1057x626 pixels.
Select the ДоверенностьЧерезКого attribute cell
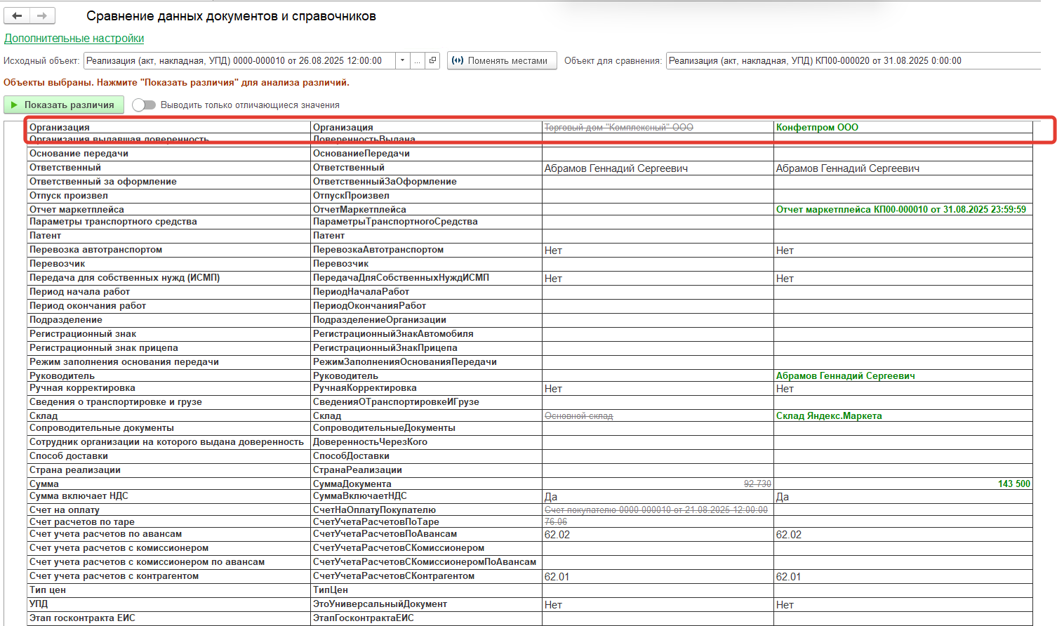point(426,441)
